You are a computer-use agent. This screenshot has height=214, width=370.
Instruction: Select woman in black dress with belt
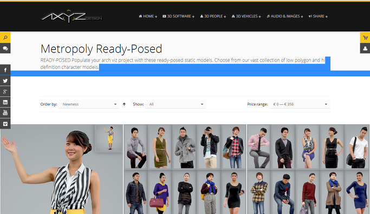333,146
